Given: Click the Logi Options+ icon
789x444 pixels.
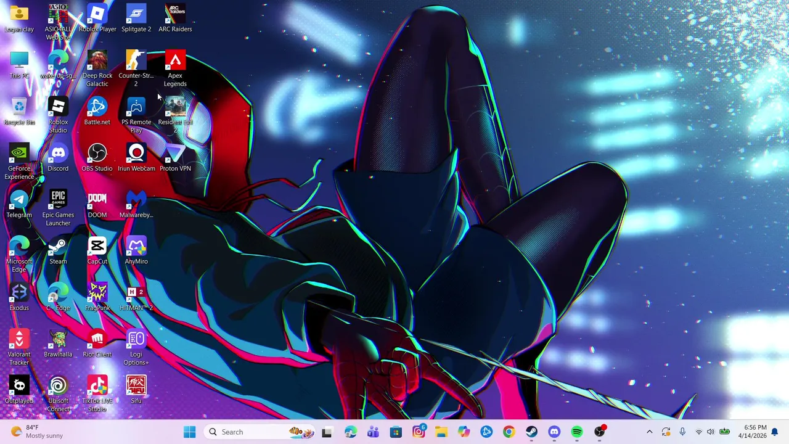Looking at the screenshot, I should pos(136,348).
